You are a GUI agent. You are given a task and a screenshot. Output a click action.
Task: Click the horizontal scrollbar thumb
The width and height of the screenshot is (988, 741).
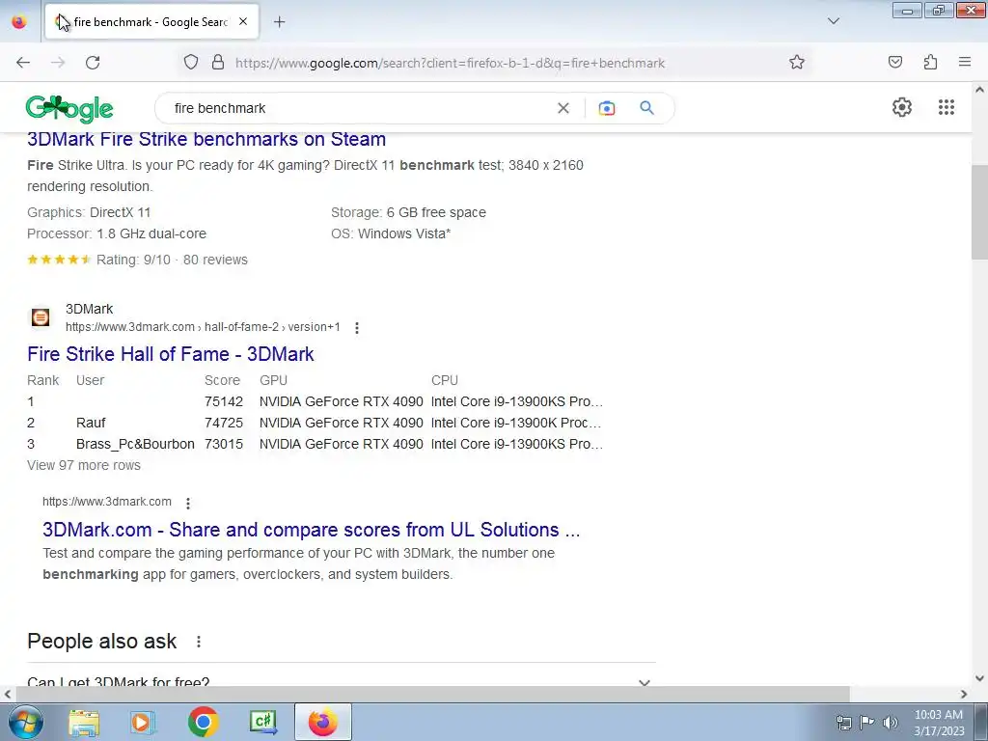pyautogui.click(x=432, y=695)
